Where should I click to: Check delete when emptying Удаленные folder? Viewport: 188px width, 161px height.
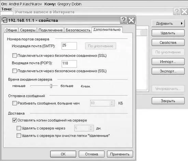[x=19, y=136]
